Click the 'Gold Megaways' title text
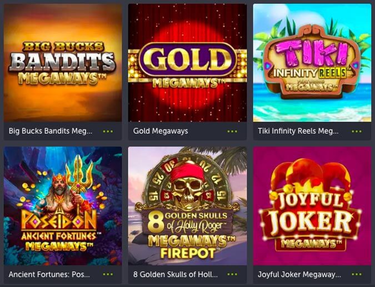 (x=161, y=131)
